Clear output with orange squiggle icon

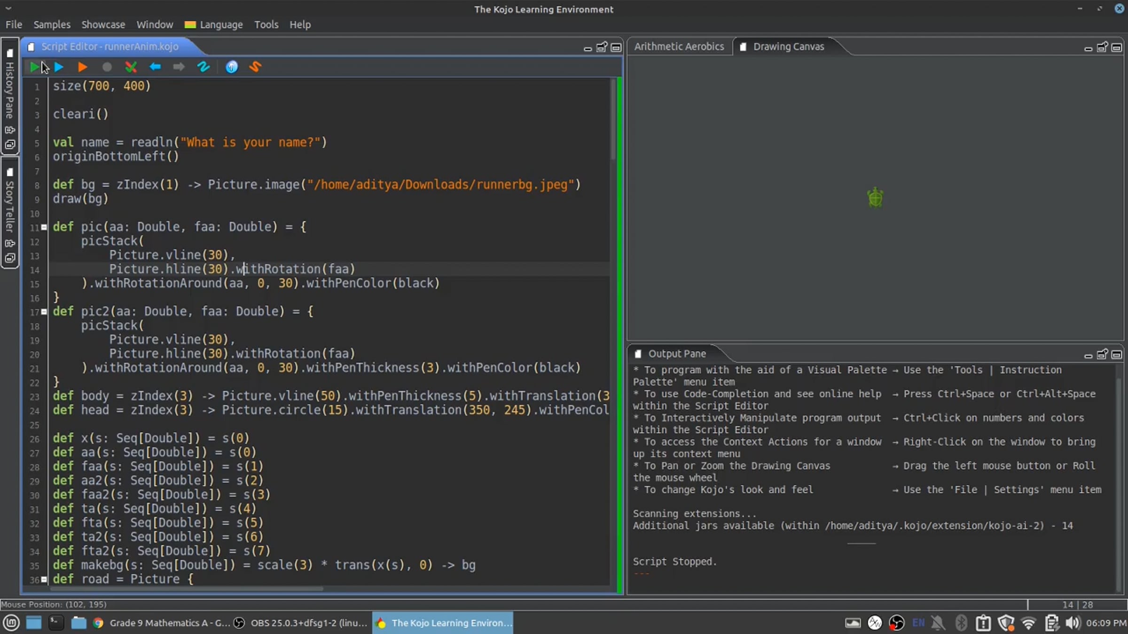[x=255, y=67]
